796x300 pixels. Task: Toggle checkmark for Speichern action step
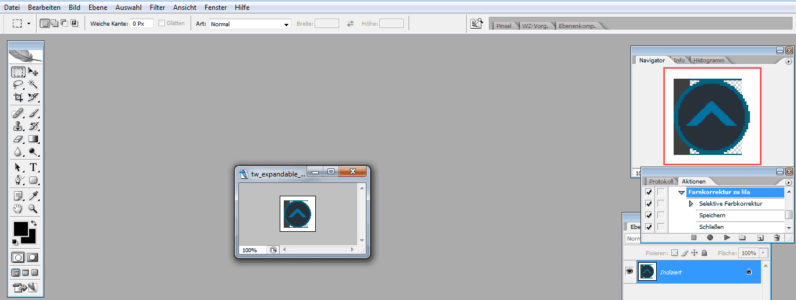[x=649, y=216]
